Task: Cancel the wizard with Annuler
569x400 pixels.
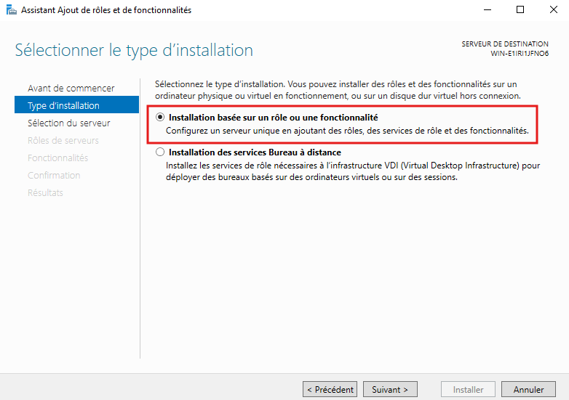Action: click(528, 389)
